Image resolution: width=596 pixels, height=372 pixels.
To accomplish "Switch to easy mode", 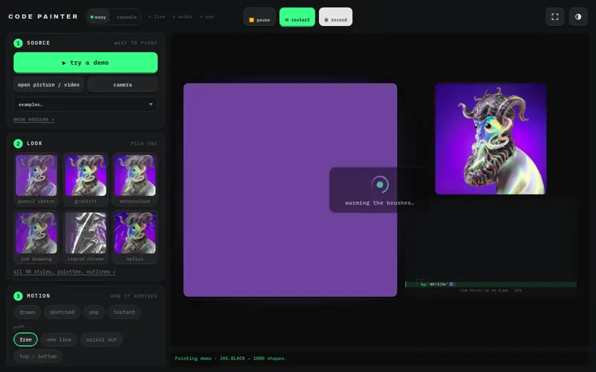I will coord(98,16).
